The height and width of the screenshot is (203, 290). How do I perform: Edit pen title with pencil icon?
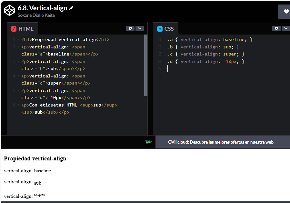(71, 8)
